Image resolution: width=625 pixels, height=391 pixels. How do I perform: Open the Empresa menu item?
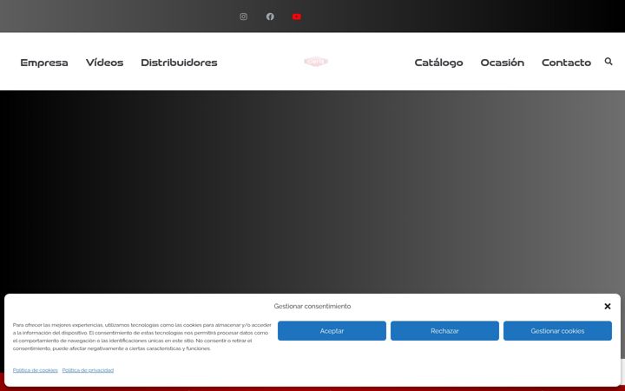44,63
